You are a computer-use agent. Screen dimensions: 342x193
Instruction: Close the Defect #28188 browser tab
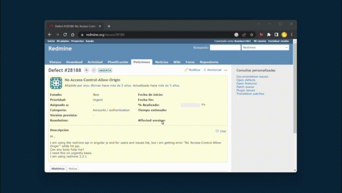pyautogui.click(x=100, y=26)
